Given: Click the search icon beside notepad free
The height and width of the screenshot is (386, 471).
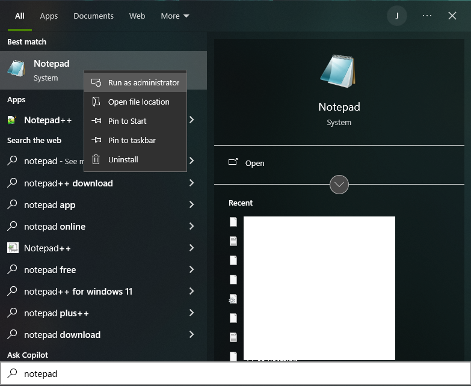Looking at the screenshot, I should pyautogui.click(x=12, y=269).
